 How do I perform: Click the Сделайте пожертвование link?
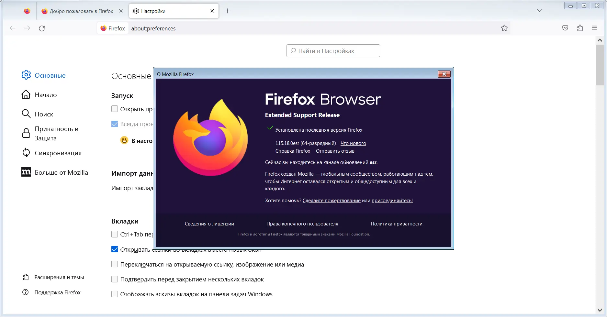332,201
